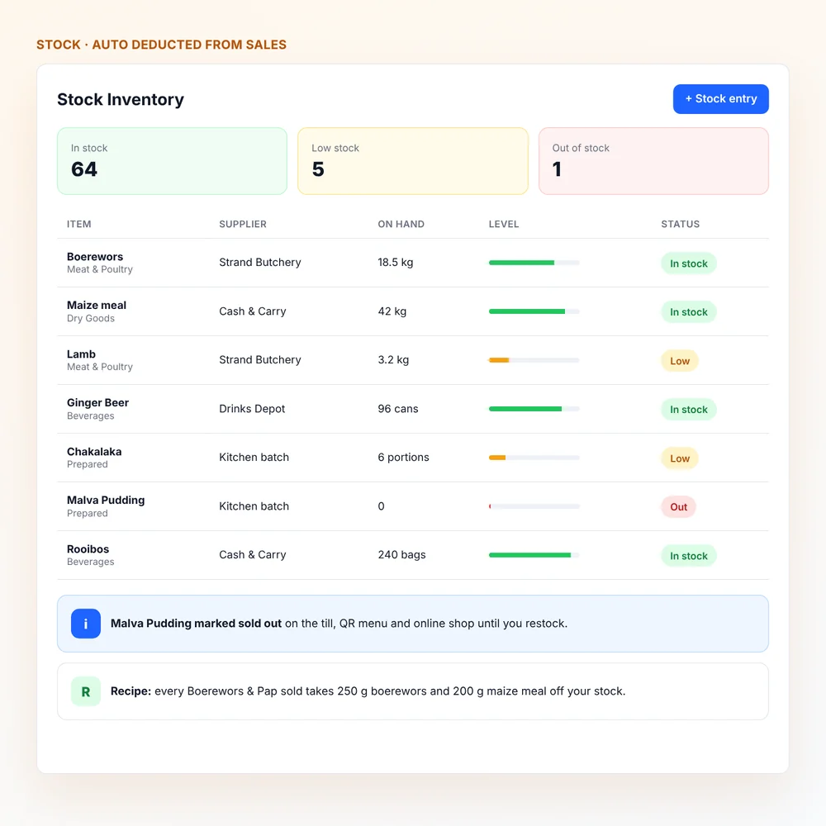
Task: Click the blue info icon in the Malva Pudding notice
Action: 86,623
